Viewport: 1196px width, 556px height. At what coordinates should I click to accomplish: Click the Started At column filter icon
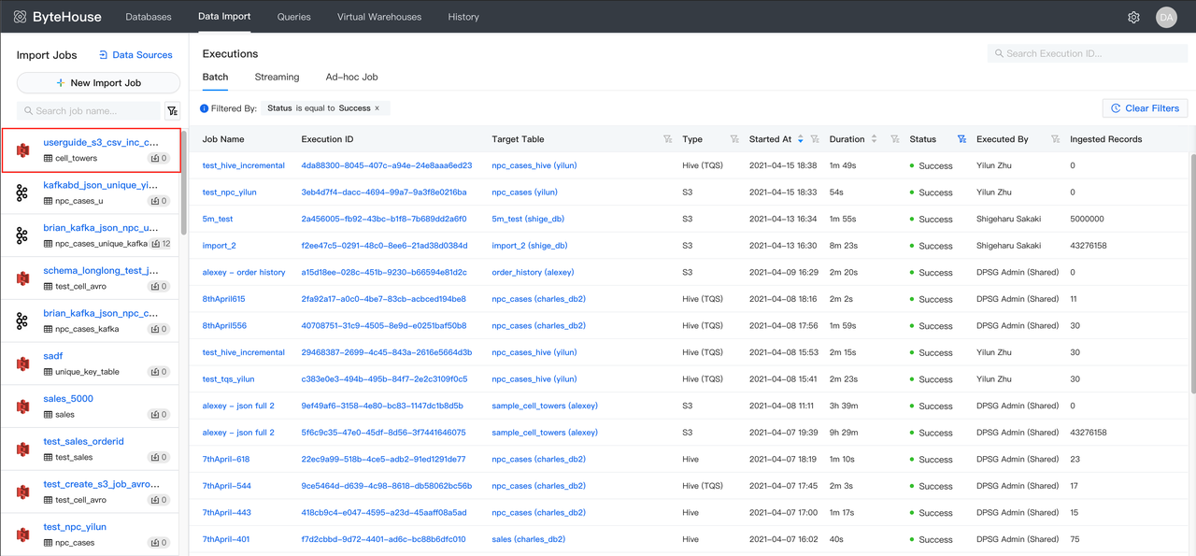point(815,139)
